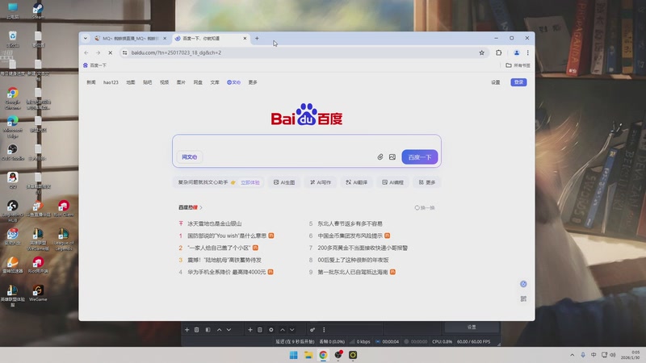Click the 百度一下 search button

(x=419, y=156)
